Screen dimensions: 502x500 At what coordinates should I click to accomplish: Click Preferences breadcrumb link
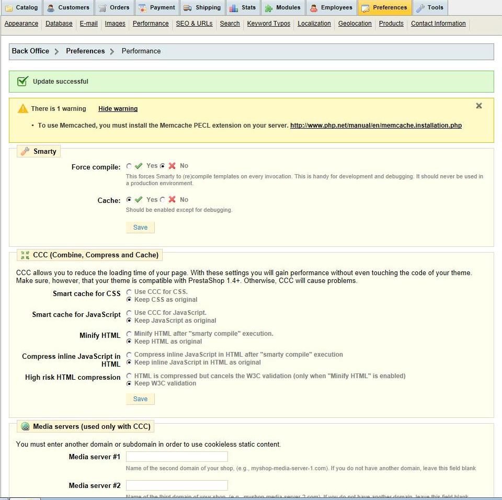(85, 51)
